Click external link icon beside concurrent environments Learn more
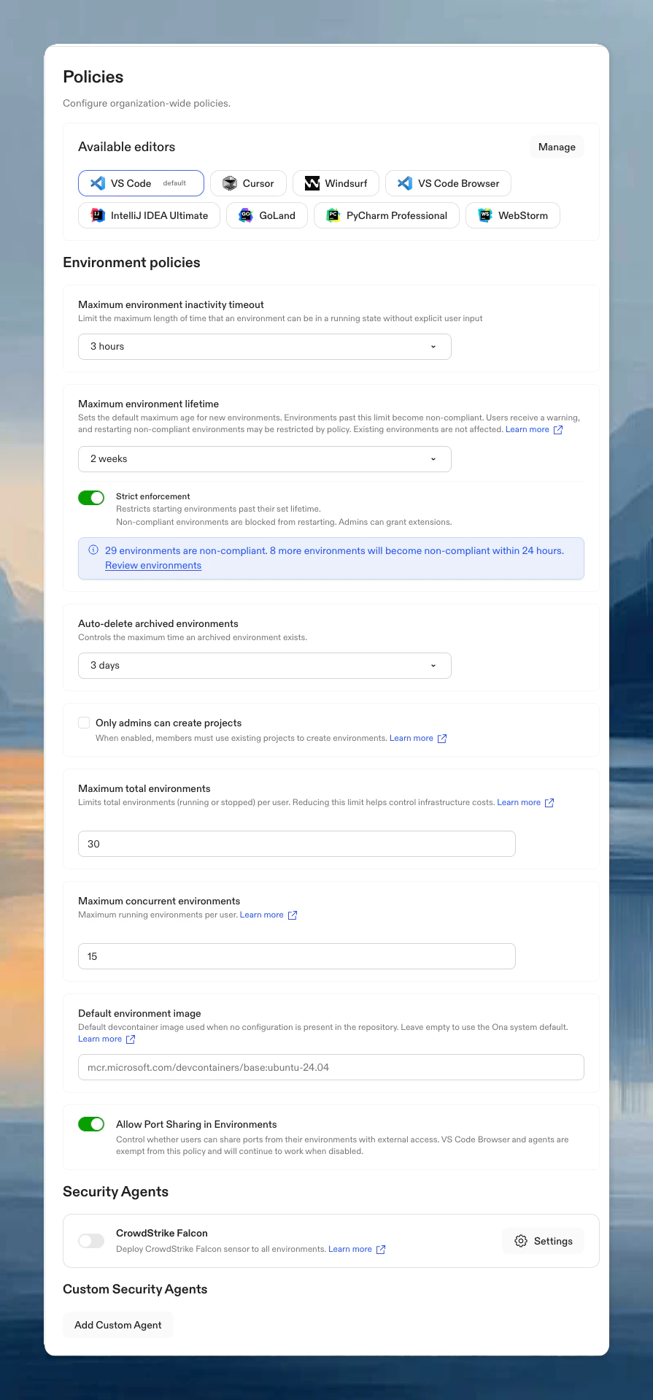Screen dimensions: 653x1400 click(x=293, y=915)
